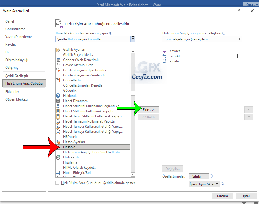Expand the Geri Al split arrow
The height and width of the screenshot is (204, 259).
(239, 56)
